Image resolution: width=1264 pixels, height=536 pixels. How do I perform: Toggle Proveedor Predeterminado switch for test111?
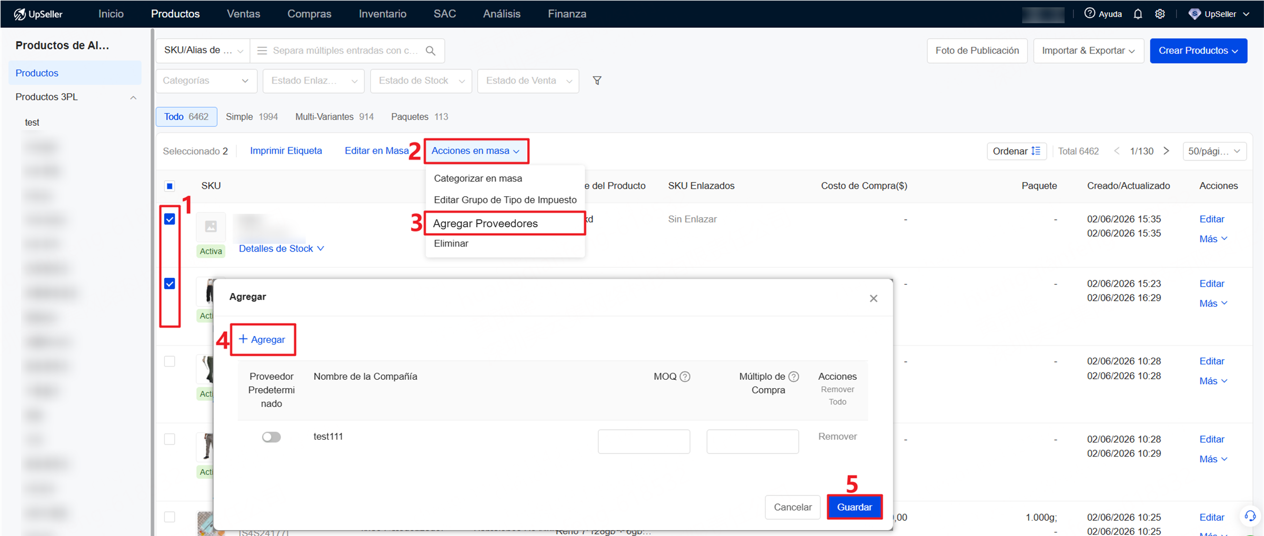tap(271, 437)
